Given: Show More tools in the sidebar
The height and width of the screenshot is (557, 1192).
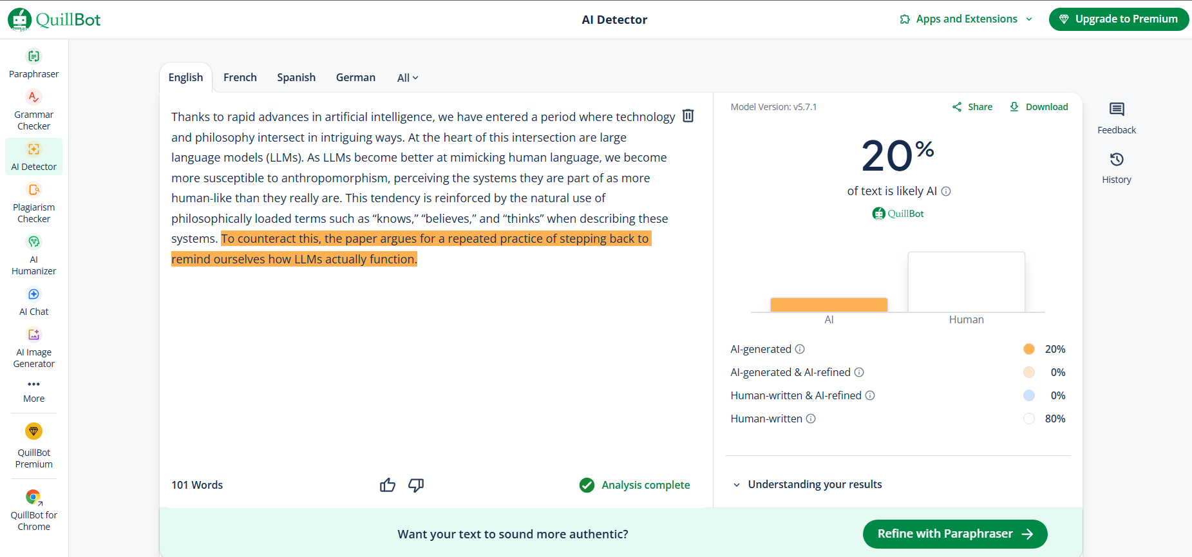Looking at the screenshot, I should [33, 390].
